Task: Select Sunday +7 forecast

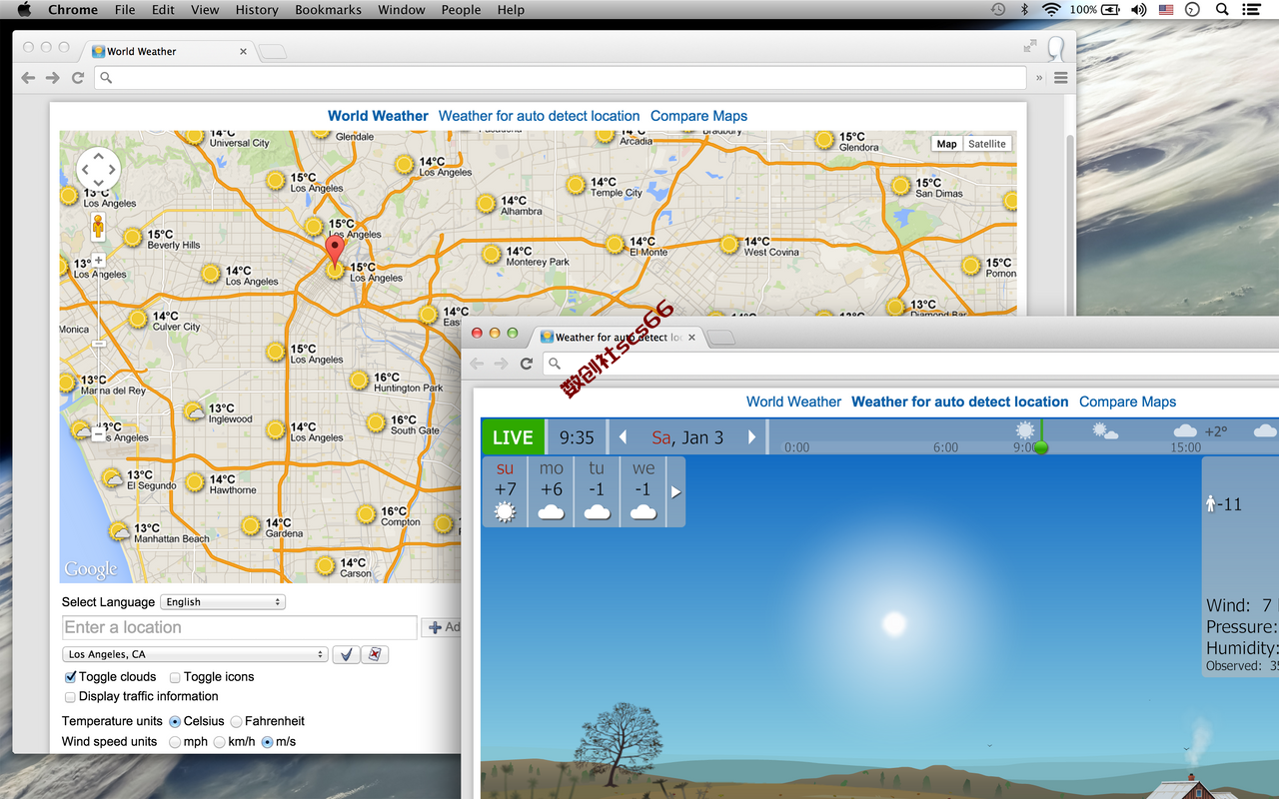Action: pos(505,491)
